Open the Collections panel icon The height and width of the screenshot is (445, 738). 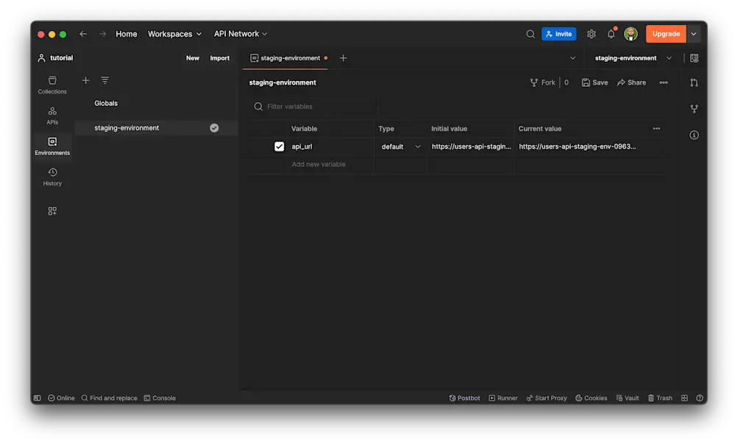pos(52,85)
